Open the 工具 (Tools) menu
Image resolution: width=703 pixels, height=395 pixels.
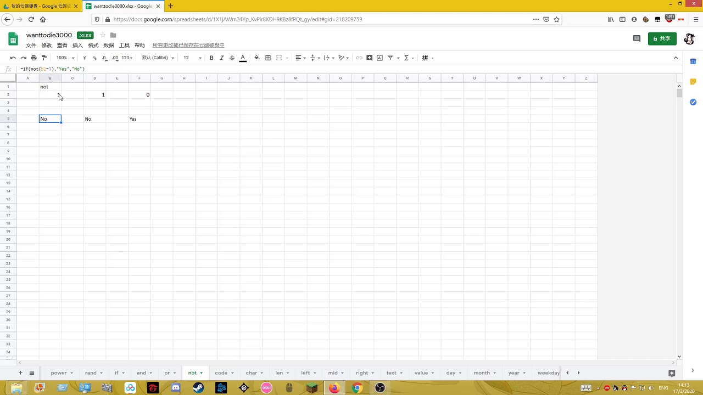124,45
